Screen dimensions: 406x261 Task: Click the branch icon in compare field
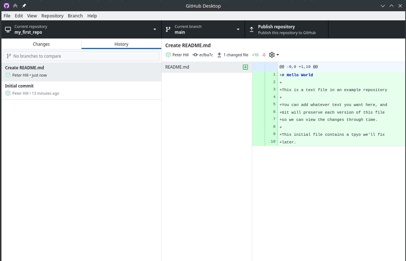tap(9, 56)
